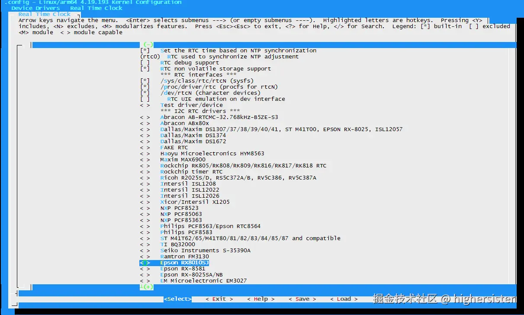Select the NXP PCF85363 entry

[181, 220]
